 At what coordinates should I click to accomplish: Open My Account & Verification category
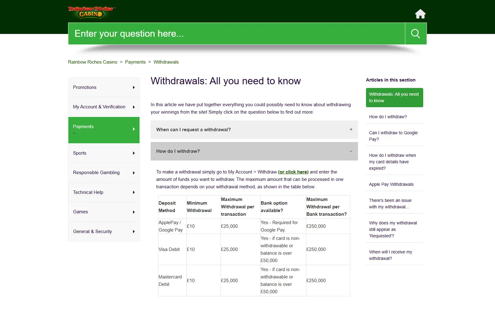(104, 107)
